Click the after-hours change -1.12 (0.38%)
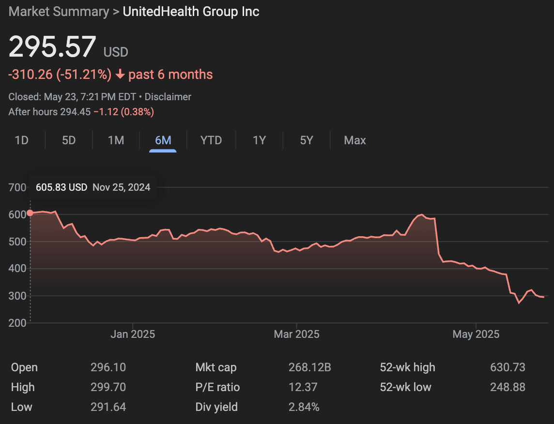The width and height of the screenshot is (554, 424). [123, 112]
